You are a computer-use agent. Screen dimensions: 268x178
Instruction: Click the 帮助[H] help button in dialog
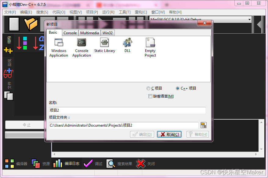(x=197, y=134)
